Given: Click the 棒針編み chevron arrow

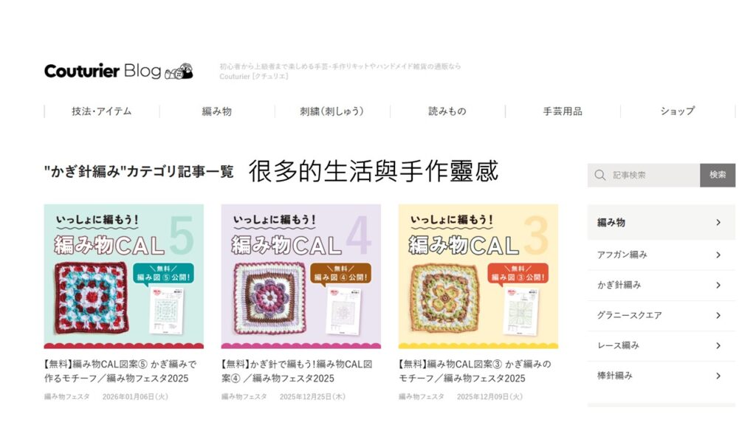Looking at the screenshot, I should click(718, 376).
